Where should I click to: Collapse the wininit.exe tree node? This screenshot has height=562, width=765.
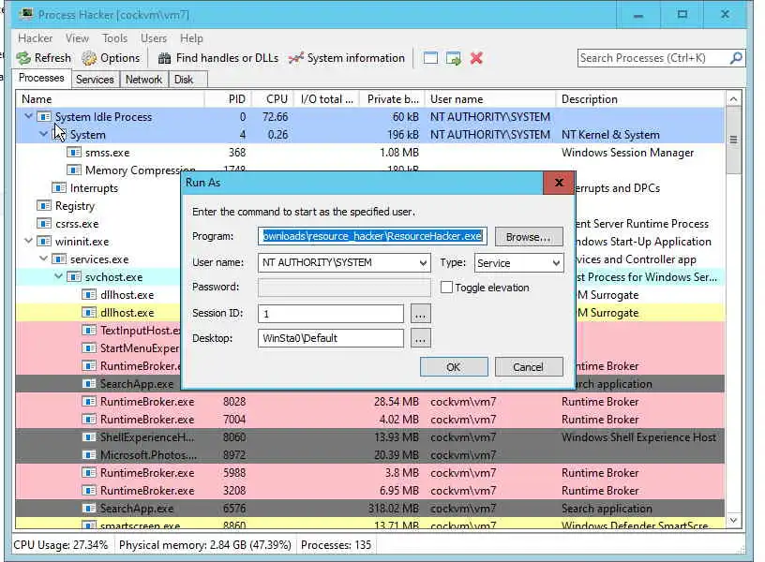click(x=28, y=241)
